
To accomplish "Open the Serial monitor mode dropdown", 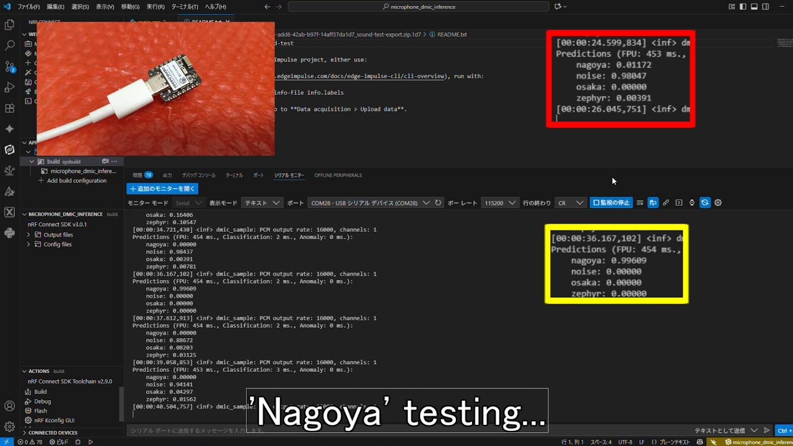I will [188, 203].
